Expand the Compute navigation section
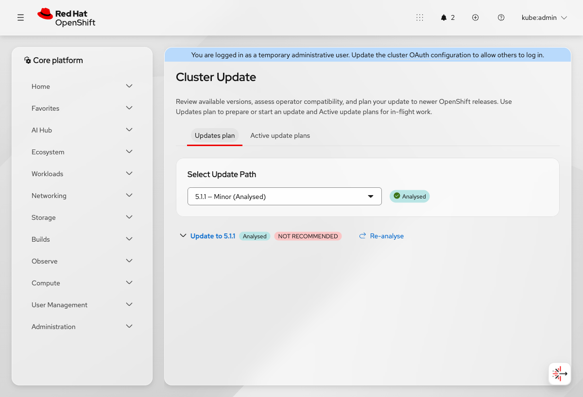Image resolution: width=583 pixels, height=397 pixels. point(82,283)
